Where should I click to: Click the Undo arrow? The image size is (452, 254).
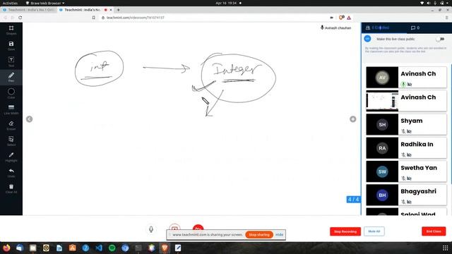[x=11, y=172]
